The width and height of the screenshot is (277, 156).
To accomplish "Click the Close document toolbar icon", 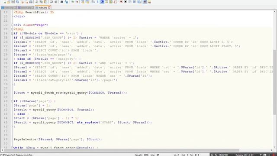I will pos(22,2).
